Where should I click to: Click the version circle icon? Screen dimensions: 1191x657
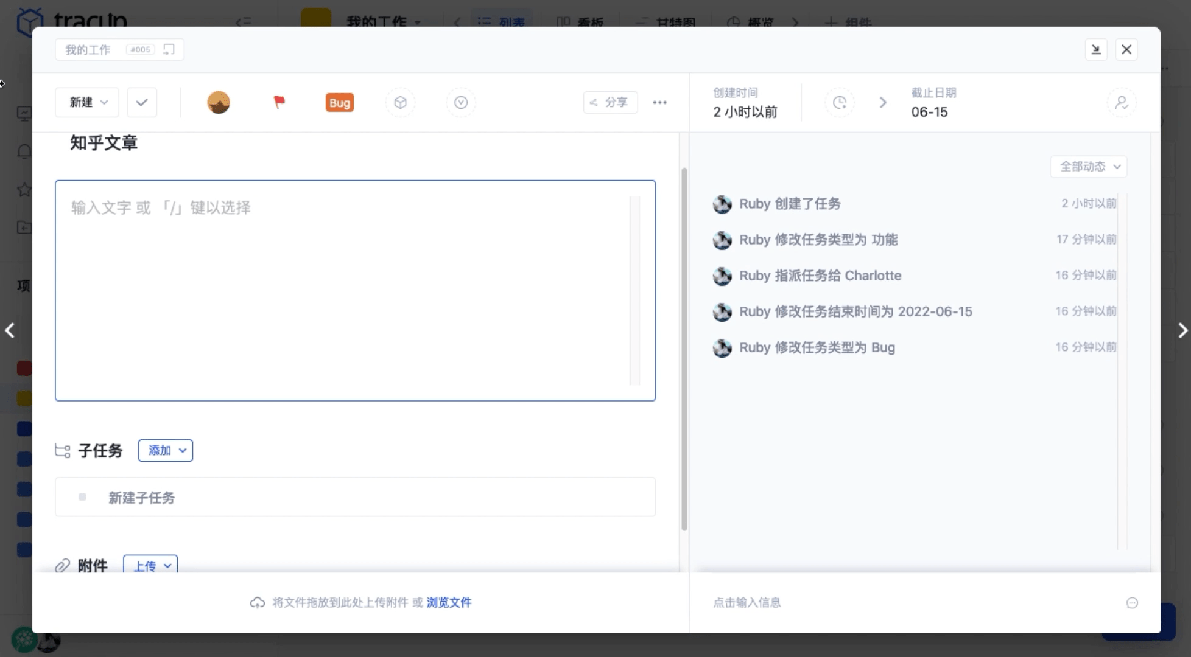tap(460, 102)
